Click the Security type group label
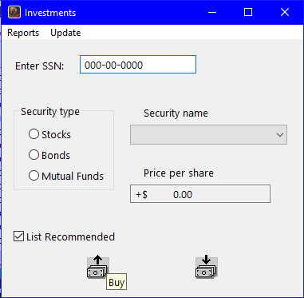Viewport: 304px width, 298px height. (x=50, y=112)
